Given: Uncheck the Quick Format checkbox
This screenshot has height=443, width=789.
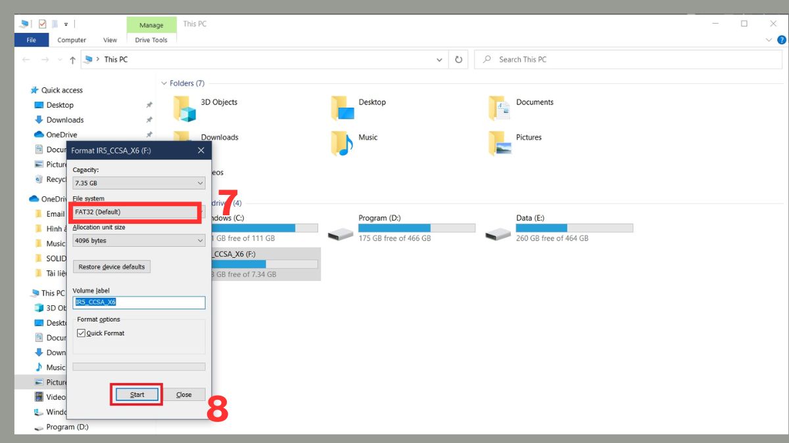Looking at the screenshot, I should pyautogui.click(x=82, y=333).
